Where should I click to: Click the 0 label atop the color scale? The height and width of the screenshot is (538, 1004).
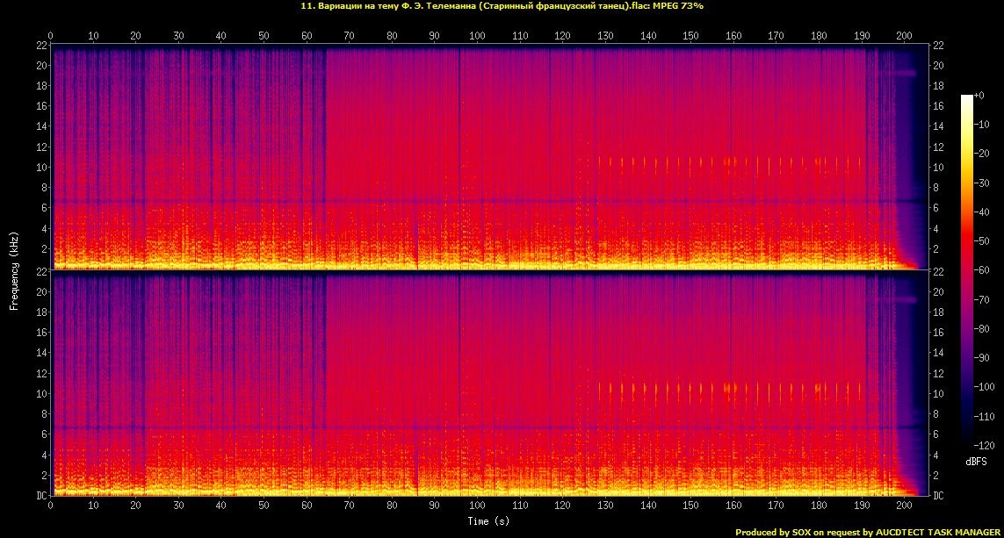point(981,96)
